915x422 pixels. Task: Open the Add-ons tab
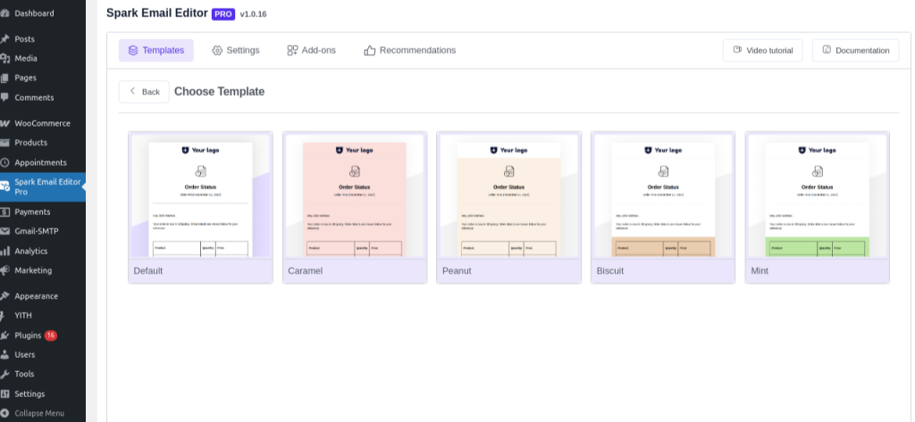[x=312, y=51]
